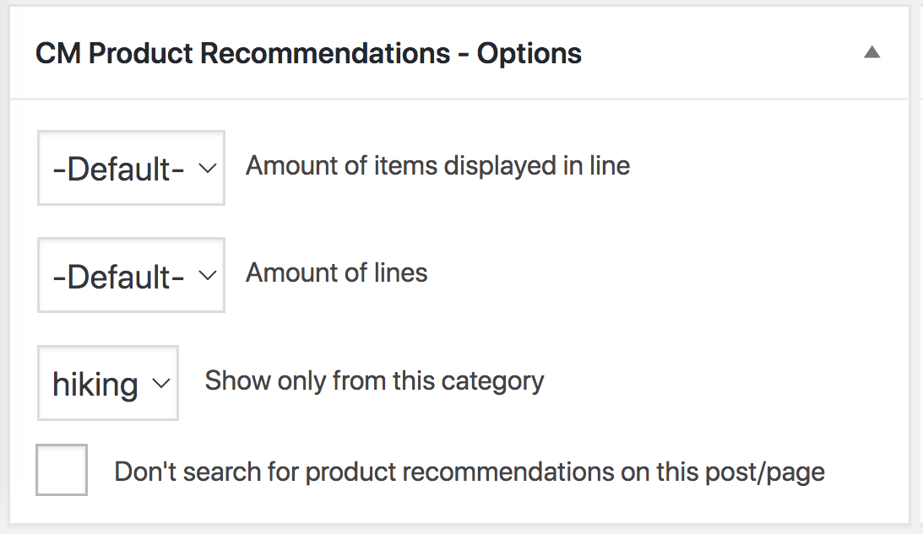Viewport: 923px width, 534px height.
Task: Enable Don't search for product recommendations checkbox
Action: click(x=62, y=470)
